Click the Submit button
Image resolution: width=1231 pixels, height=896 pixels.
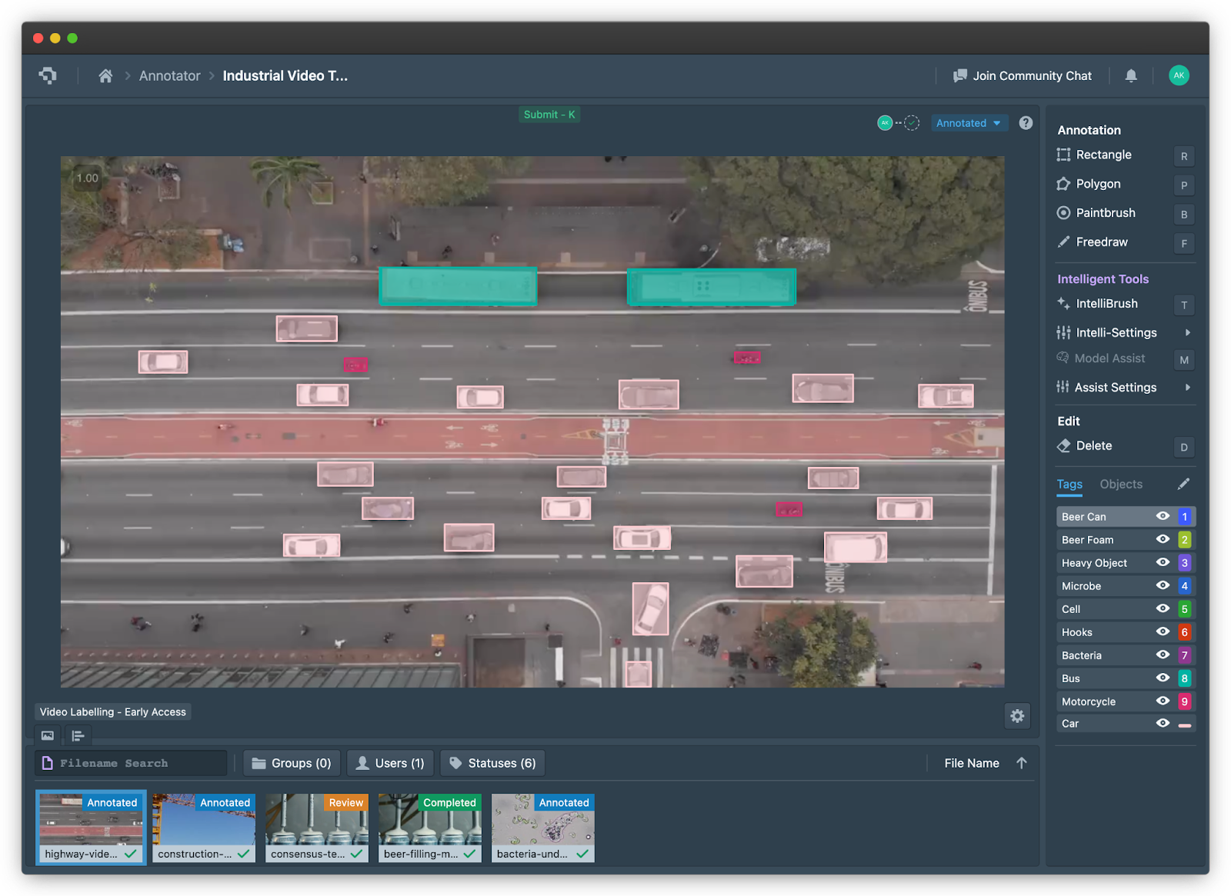(x=549, y=114)
